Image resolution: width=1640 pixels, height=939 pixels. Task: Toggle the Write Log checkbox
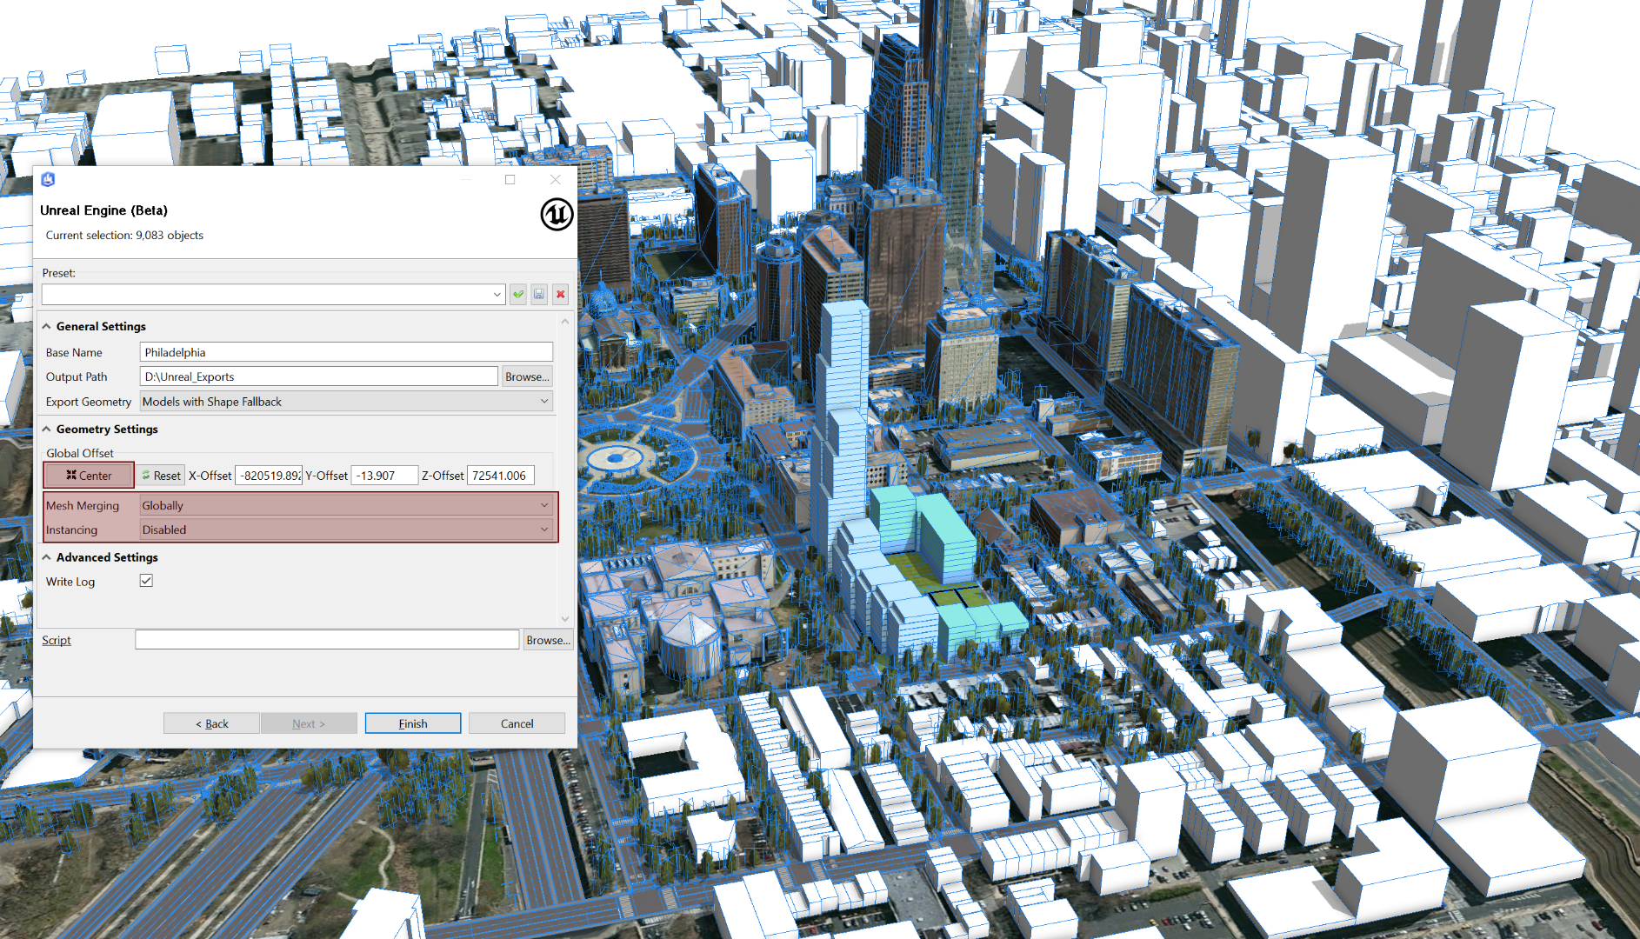(146, 581)
